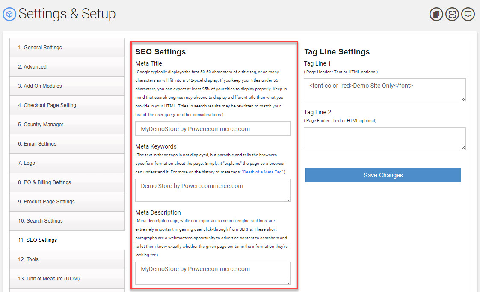Follow the "Death of a Meta Tag" link

pos(262,172)
